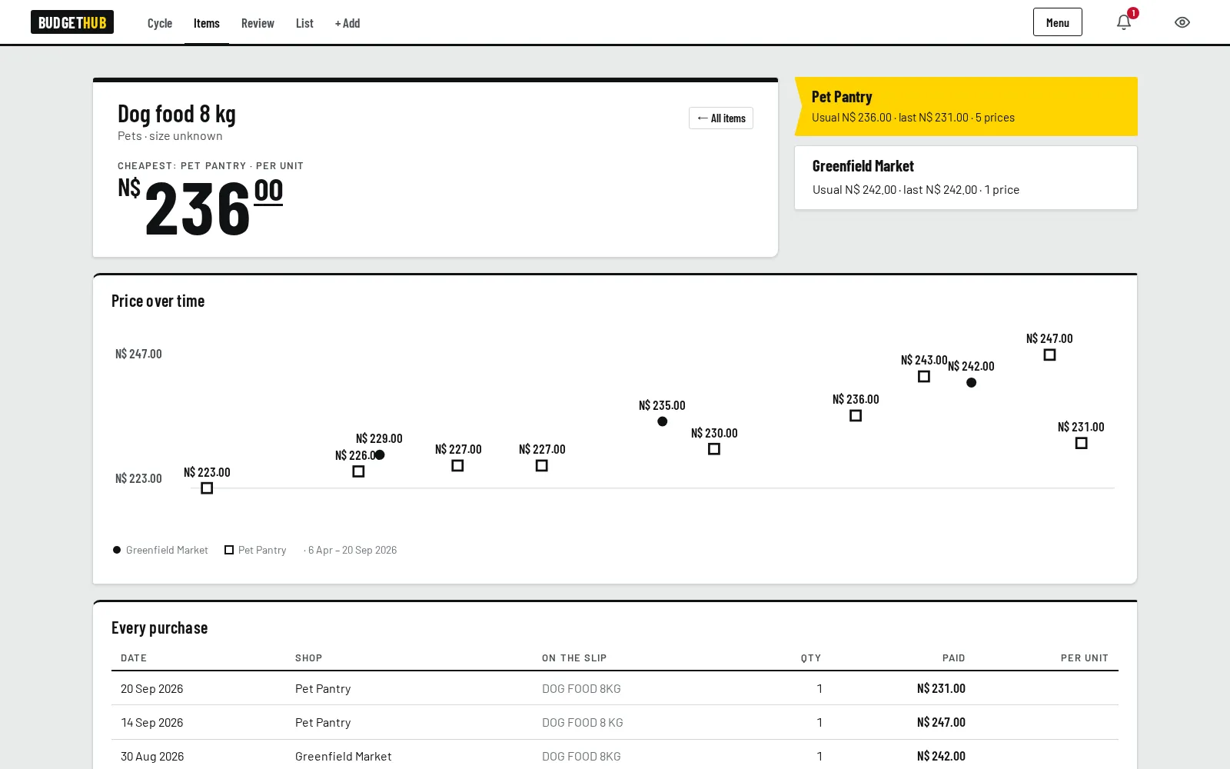Click the PER UNIT column header

pyautogui.click(x=1085, y=657)
